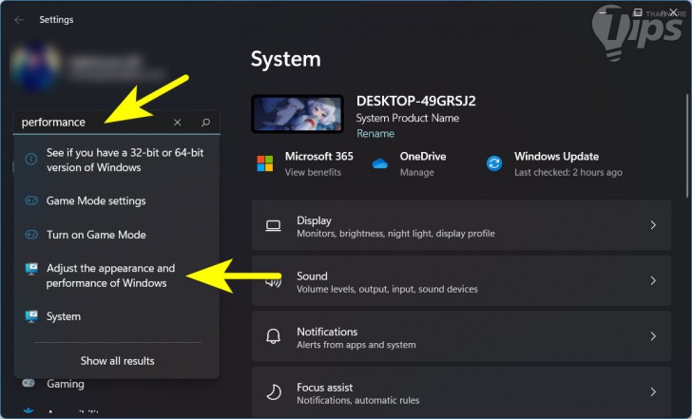Screen dimensions: 692x419
Task: Open the Gaming sidebar item
Action: (x=66, y=384)
